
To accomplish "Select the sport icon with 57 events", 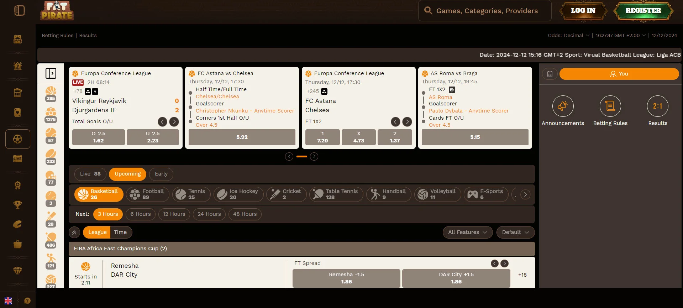I will pyautogui.click(x=51, y=136).
